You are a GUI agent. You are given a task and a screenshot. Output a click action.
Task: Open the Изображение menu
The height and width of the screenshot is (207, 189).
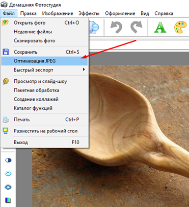pyautogui.click(x=58, y=13)
